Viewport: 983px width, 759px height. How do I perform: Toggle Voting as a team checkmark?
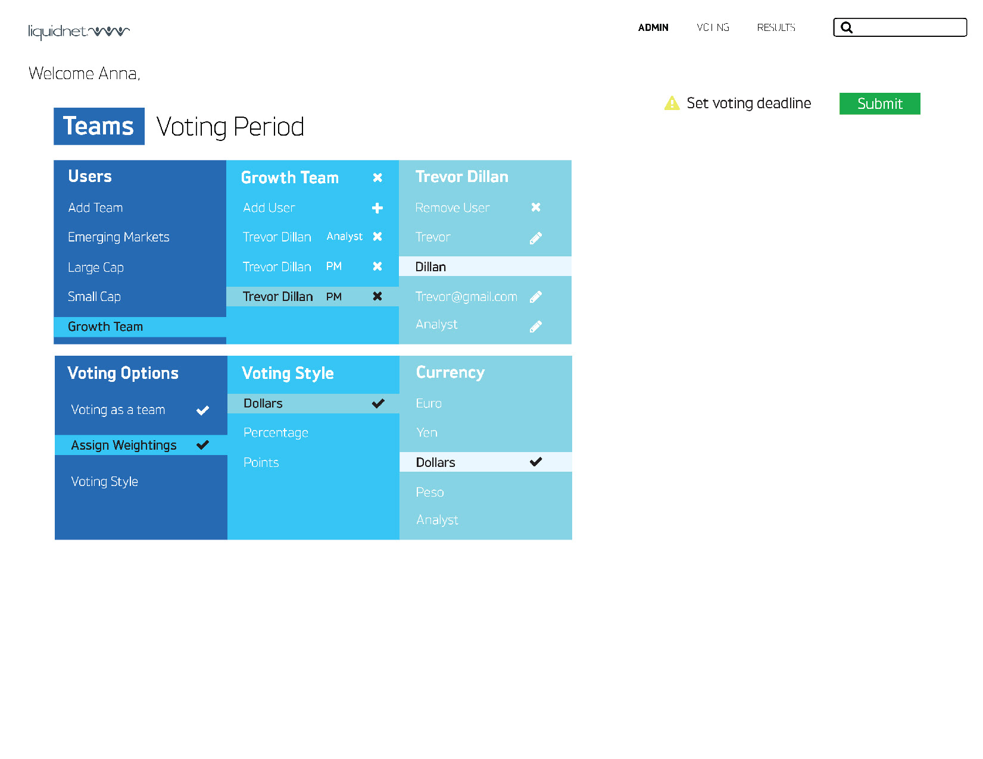pos(202,410)
